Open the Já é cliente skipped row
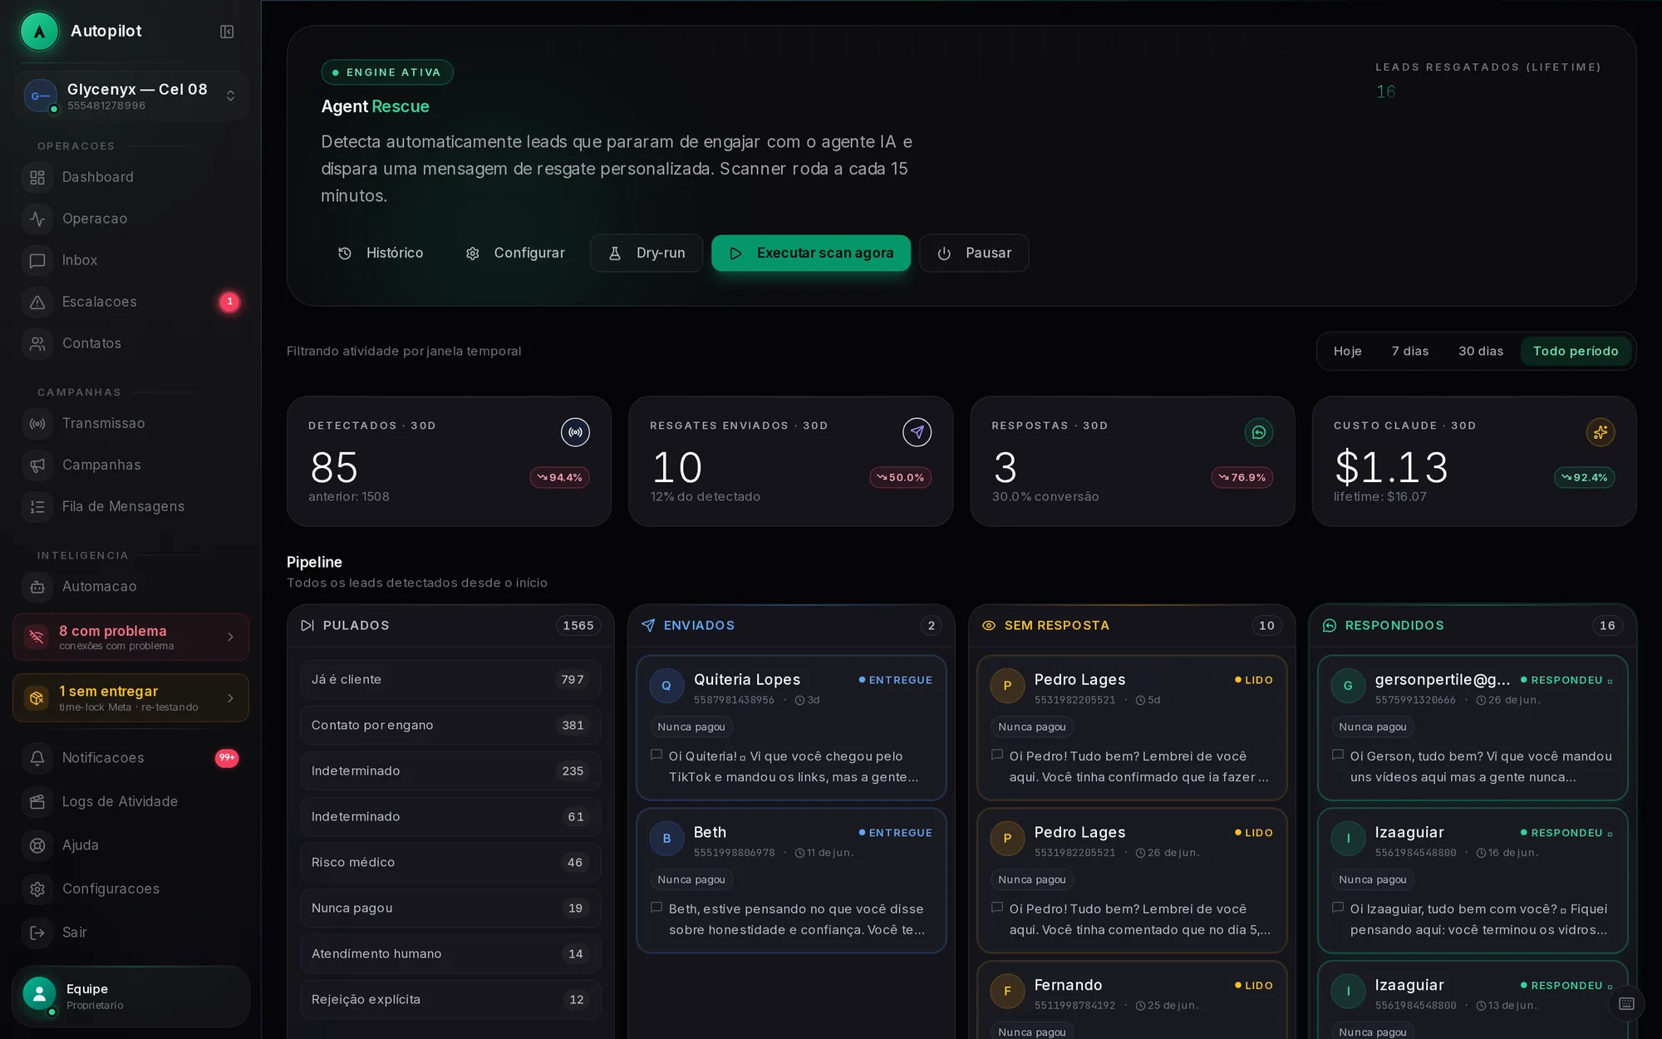Screen dimensions: 1662x1039 (450, 679)
